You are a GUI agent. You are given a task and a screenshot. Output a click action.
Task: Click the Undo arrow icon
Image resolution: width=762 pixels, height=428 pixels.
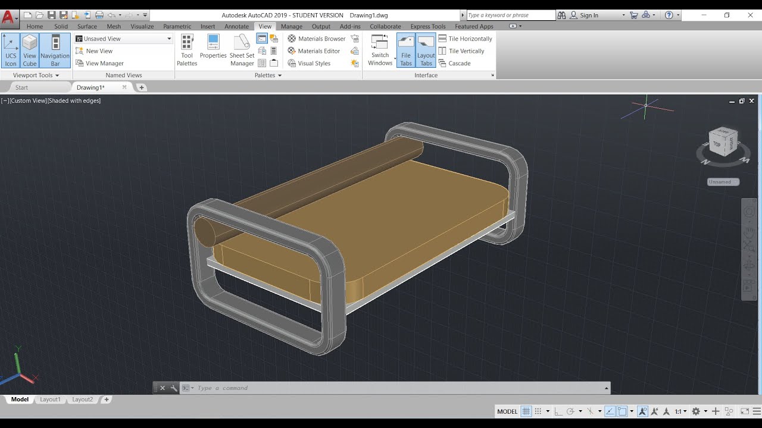pyautogui.click(x=111, y=15)
